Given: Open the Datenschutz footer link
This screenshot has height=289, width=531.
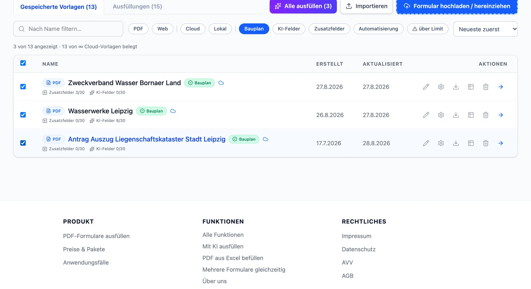Looking at the screenshot, I should (358, 249).
